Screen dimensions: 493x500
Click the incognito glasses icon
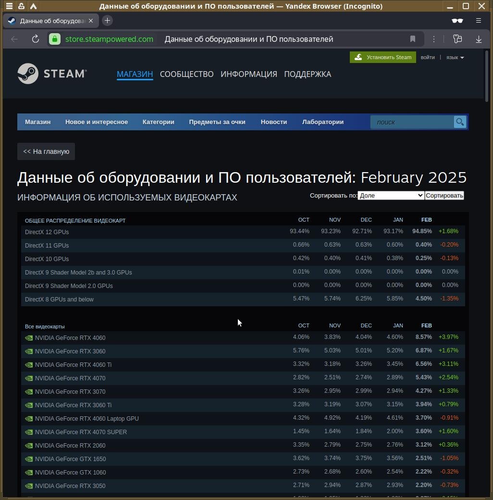point(457,21)
